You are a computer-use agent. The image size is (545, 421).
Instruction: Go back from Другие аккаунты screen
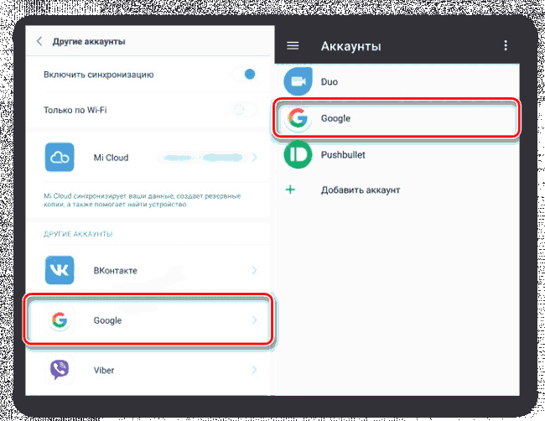point(39,41)
